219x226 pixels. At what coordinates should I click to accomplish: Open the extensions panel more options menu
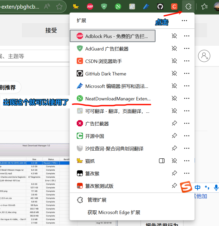[184, 21]
